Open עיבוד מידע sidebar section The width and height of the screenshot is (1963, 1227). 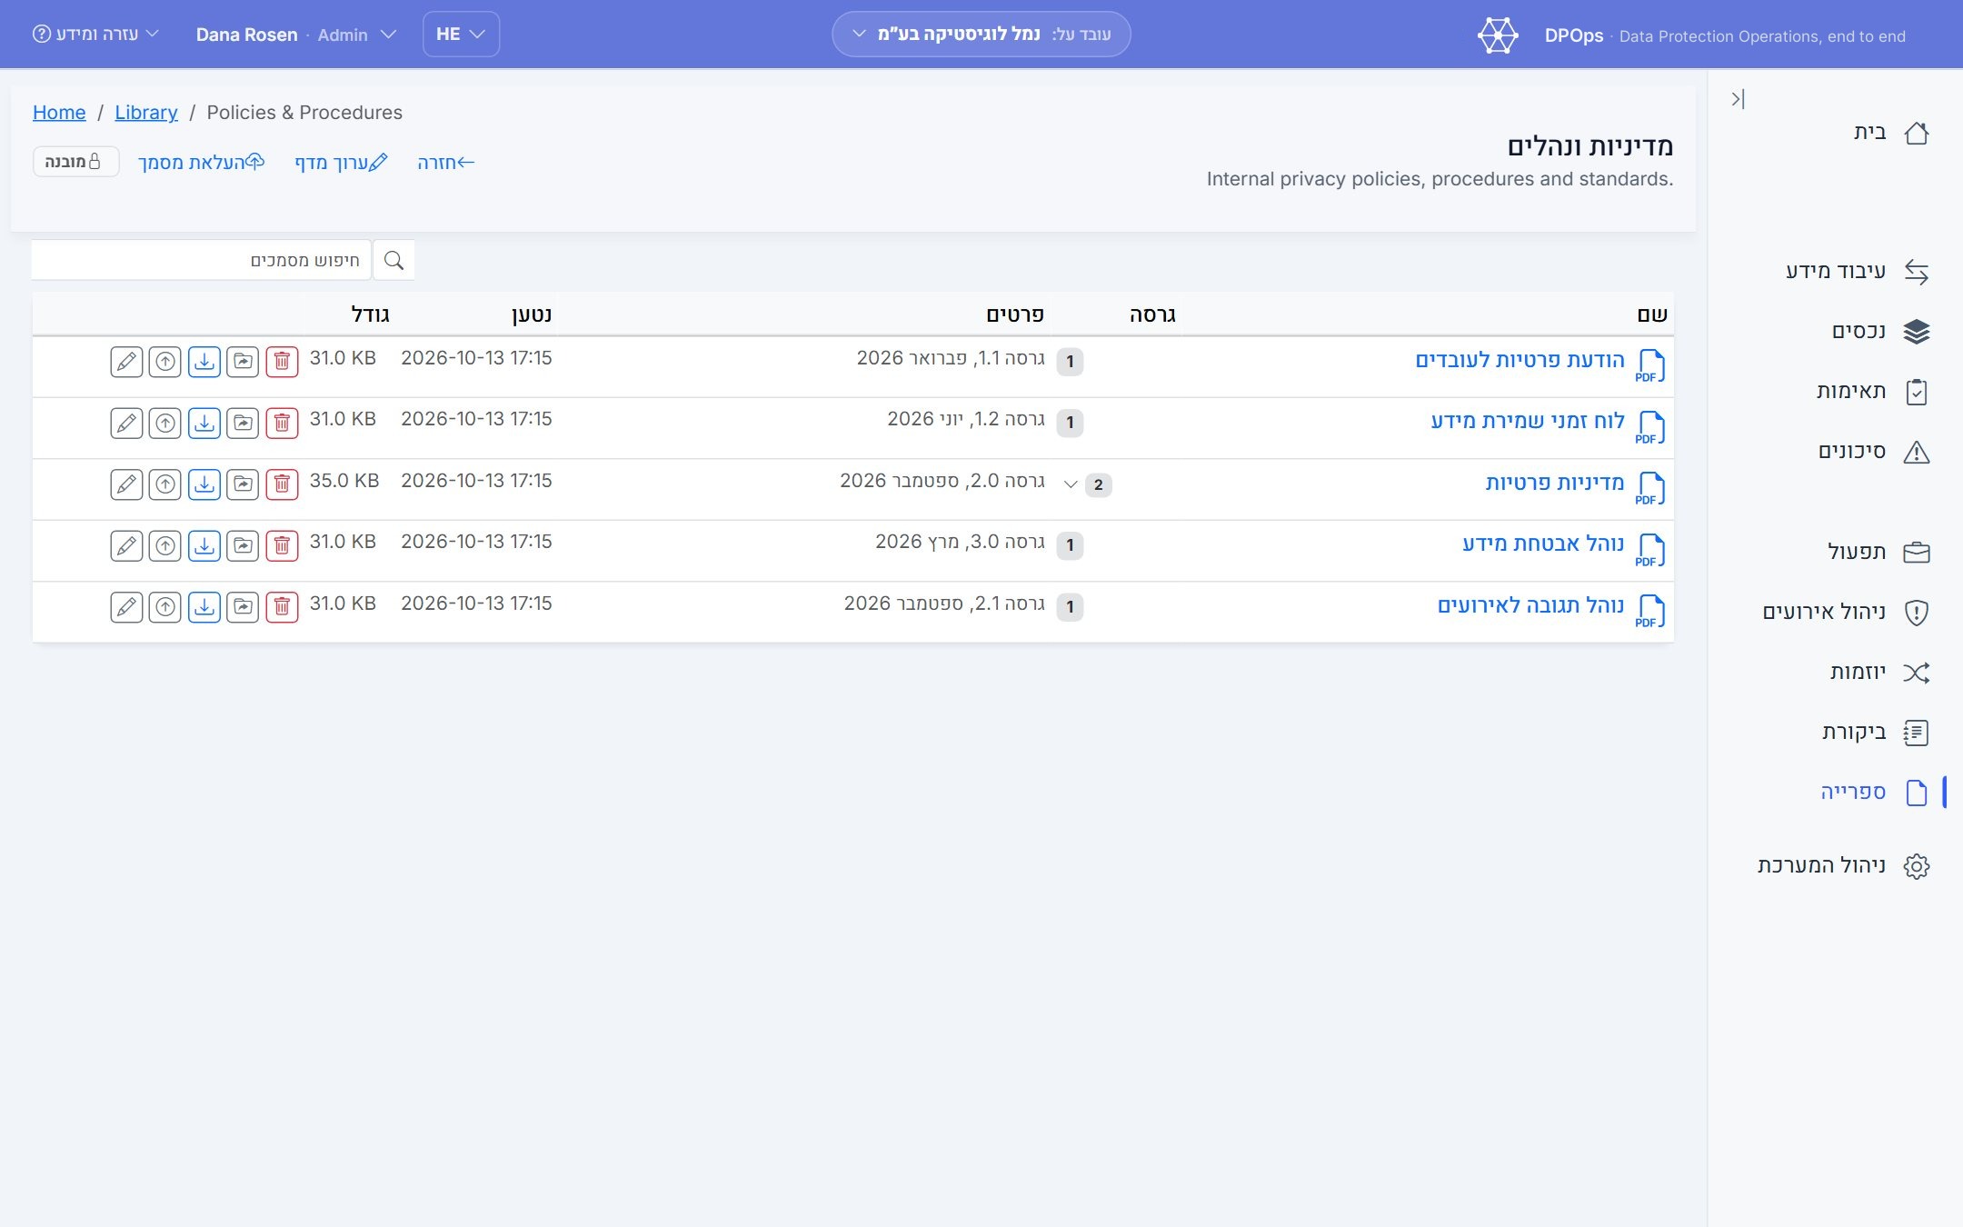1857,272
